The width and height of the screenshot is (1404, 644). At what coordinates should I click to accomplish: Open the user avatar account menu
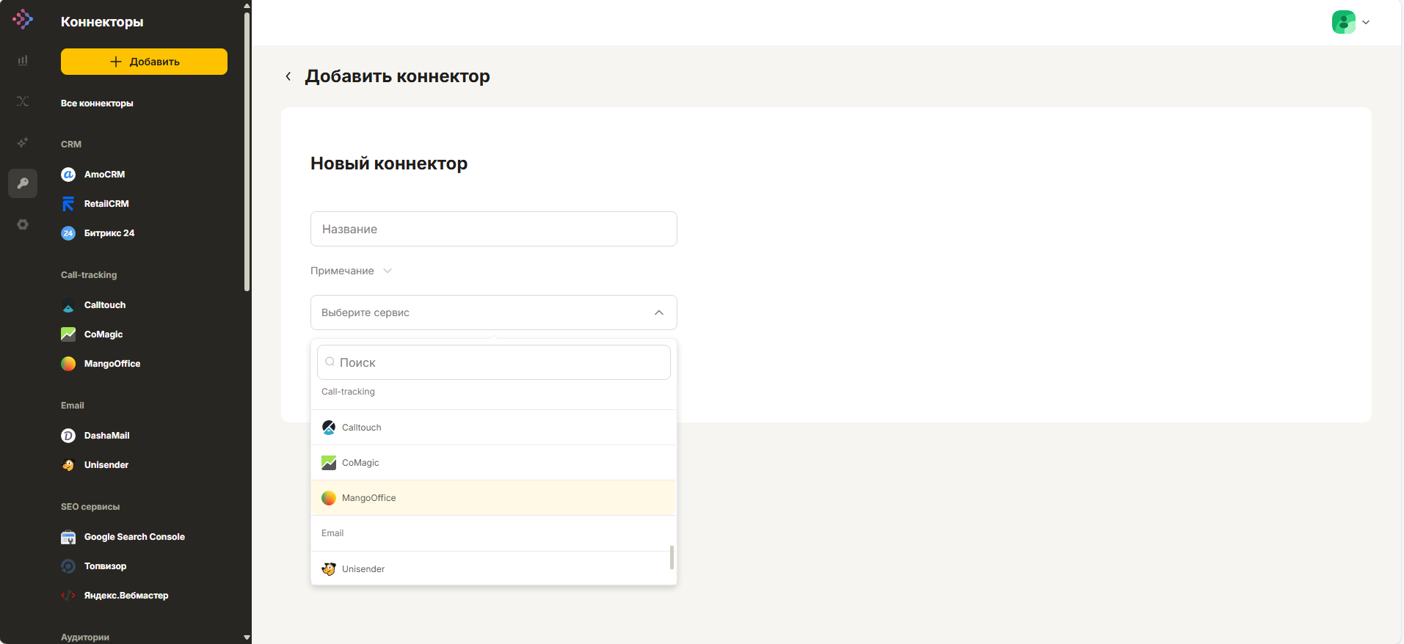point(1350,22)
